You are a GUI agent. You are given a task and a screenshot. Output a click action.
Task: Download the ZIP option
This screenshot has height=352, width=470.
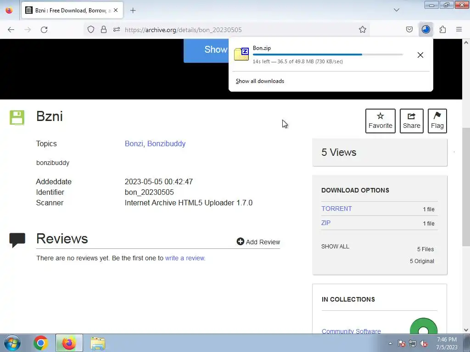pyautogui.click(x=326, y=223)
